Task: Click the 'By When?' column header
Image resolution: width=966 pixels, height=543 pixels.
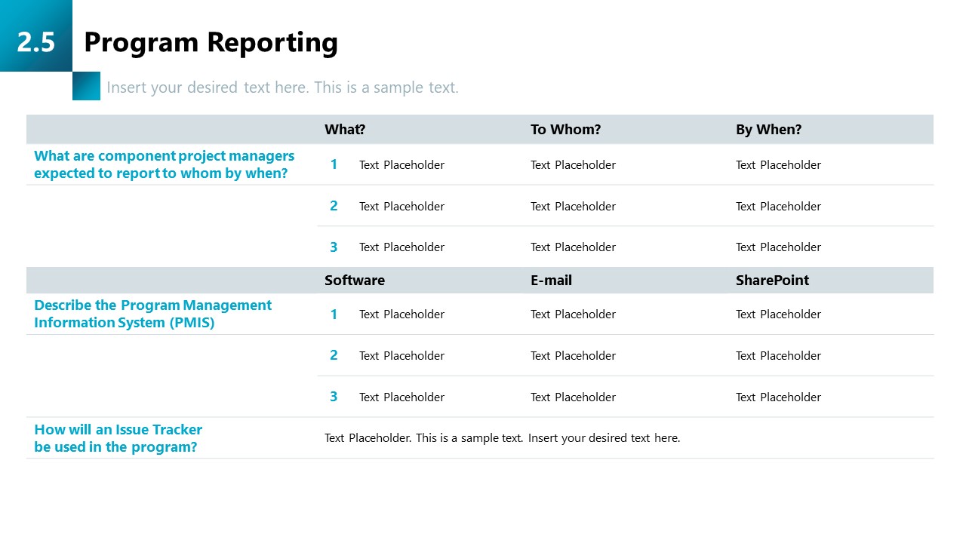Action: pos(768,130)
